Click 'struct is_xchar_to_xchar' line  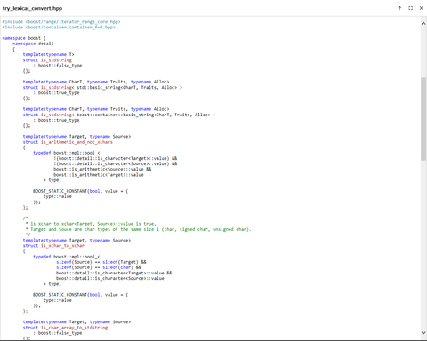pyautogui.click(x=53, y=246)
